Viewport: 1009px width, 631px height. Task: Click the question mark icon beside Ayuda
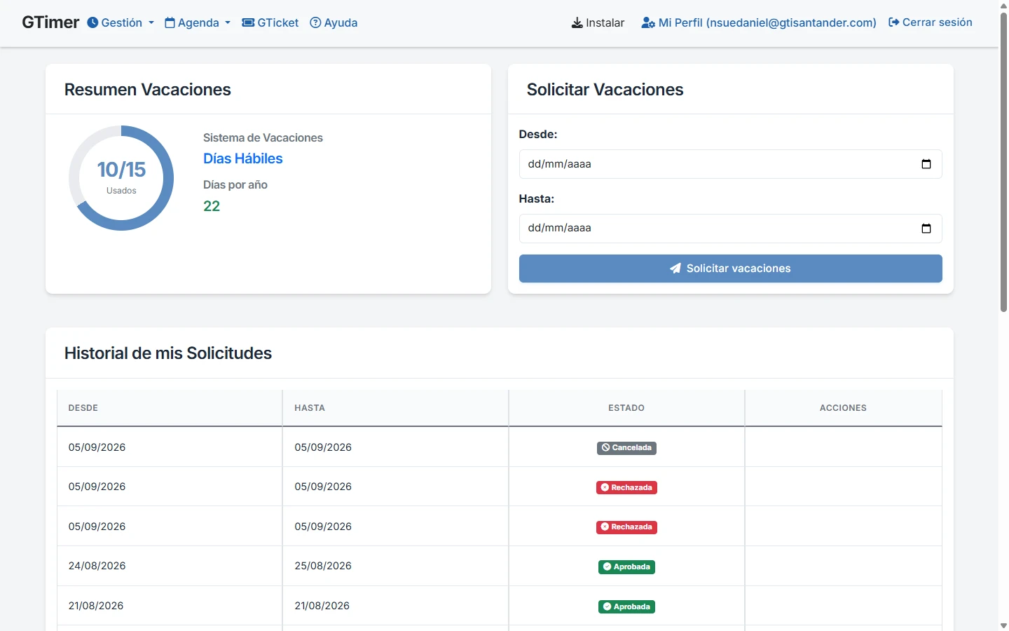click(315, 22)
